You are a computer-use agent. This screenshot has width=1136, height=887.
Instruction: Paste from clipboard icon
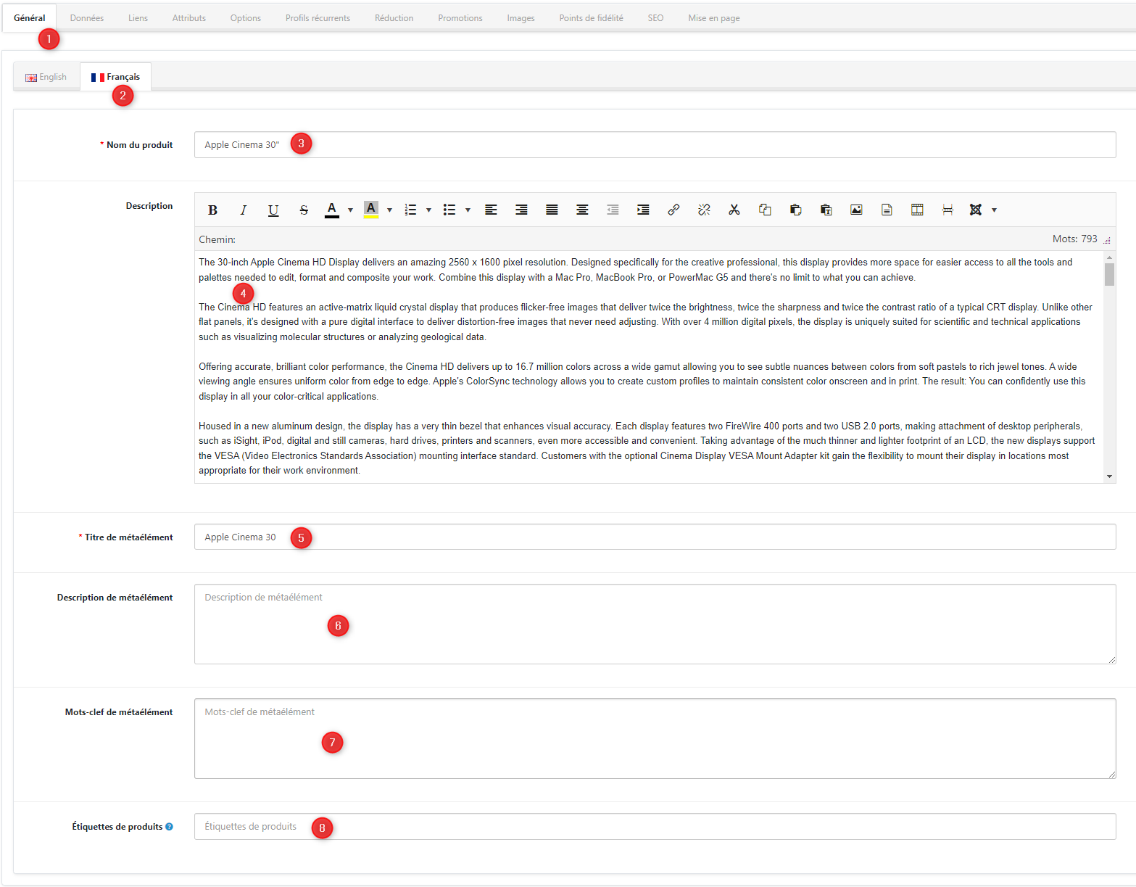[795, 210]
